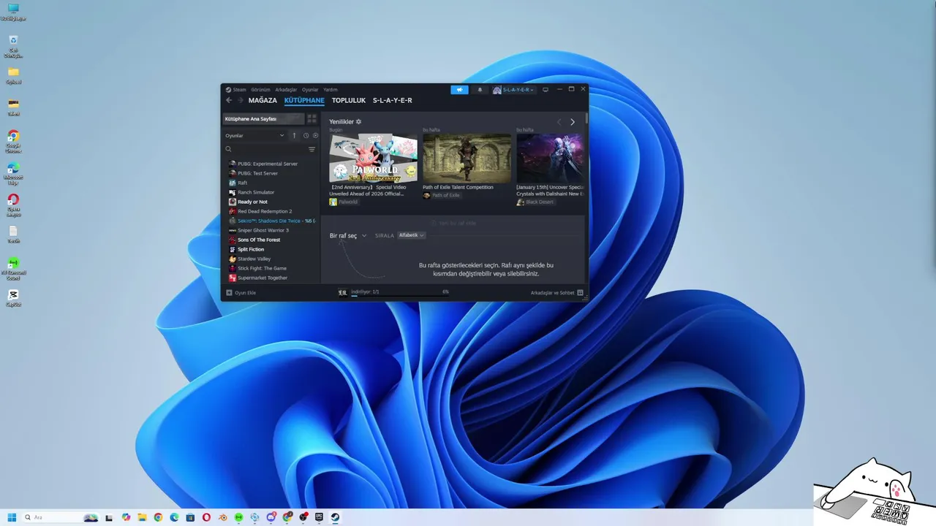The image size is (936, 526).
Task: Open the Steam menu
Action: 240,90
